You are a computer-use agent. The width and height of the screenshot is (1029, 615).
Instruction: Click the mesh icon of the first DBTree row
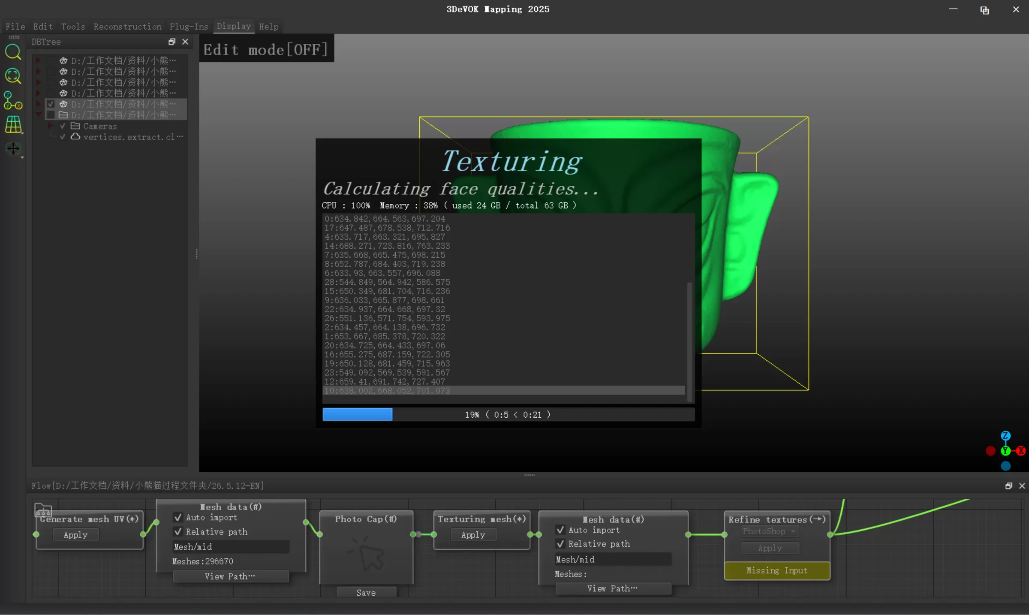[x=63, y=60]
